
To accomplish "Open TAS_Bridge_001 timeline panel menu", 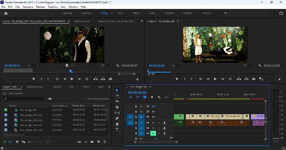I will pyautogui.click(x=150, y=87).
